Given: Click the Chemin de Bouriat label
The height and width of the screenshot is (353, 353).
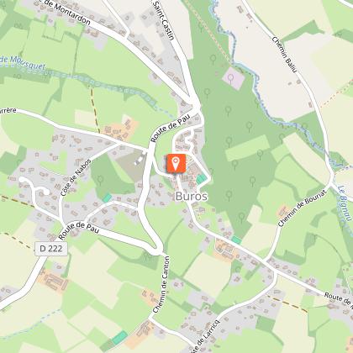Looking at the screenshot, I should (303, 208).
